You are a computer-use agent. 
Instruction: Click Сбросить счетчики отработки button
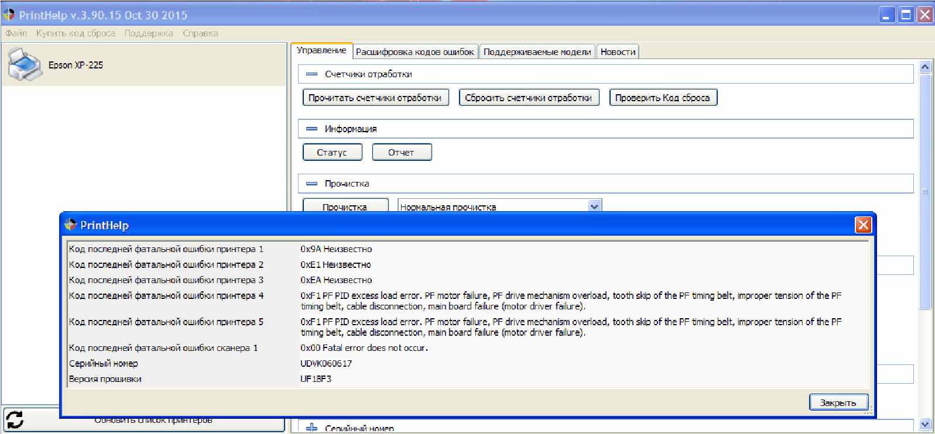(x=529, y=98)
